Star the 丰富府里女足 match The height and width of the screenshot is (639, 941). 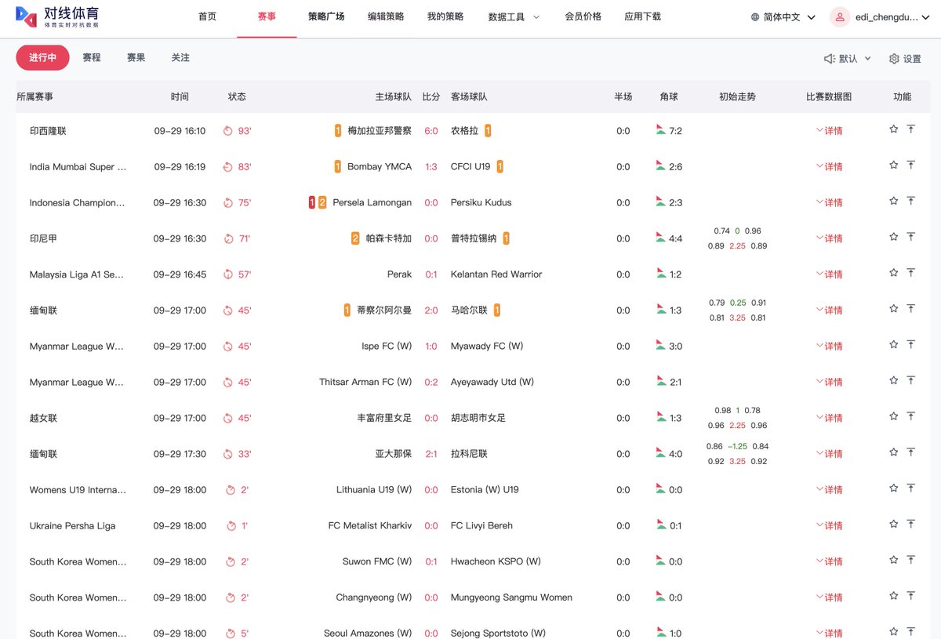click(x=894, y=416)
